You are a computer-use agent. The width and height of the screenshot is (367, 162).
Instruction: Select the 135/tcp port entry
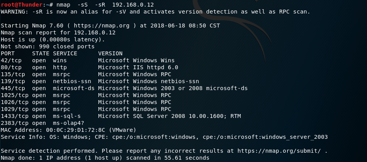[x=13, y=74]
